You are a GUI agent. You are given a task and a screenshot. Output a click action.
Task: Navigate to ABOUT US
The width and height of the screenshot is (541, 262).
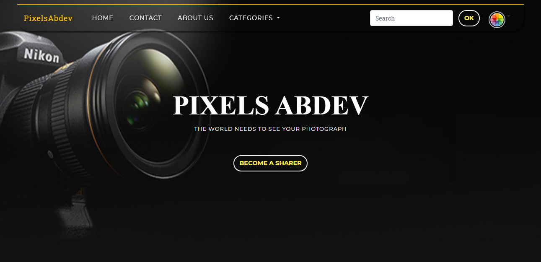click(x=195, y=18)
